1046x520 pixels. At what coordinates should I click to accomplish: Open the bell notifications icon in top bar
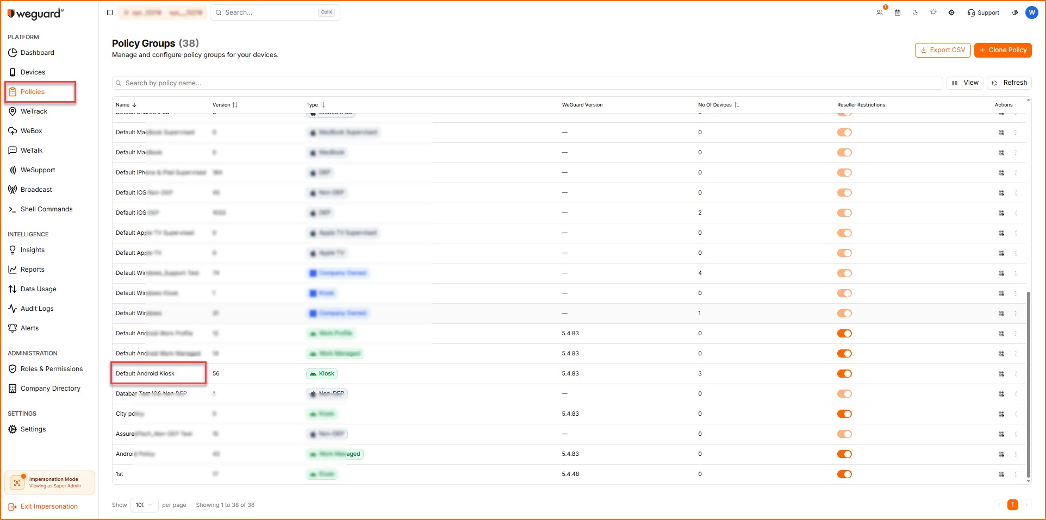pos(933,12)
